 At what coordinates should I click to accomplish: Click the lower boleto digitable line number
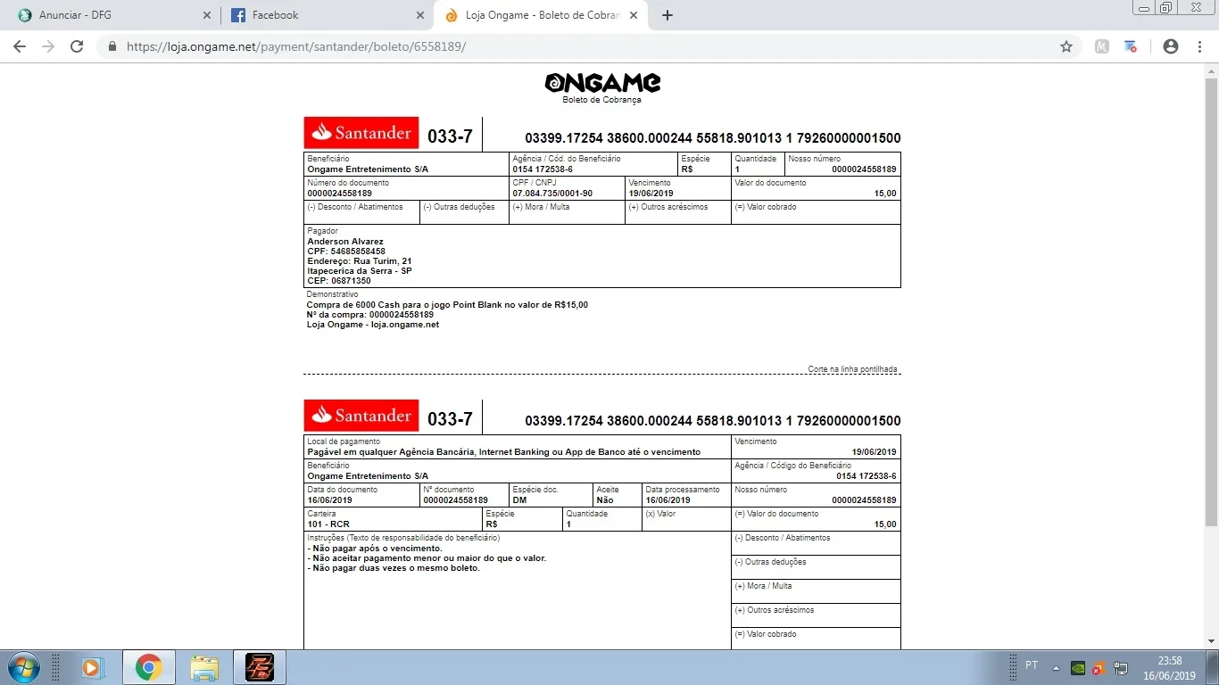712,421
